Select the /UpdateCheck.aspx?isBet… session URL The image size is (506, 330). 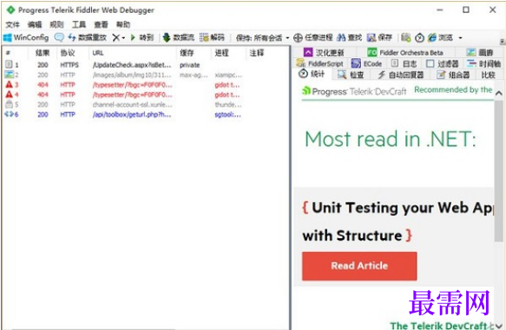(x=132, y=65)
